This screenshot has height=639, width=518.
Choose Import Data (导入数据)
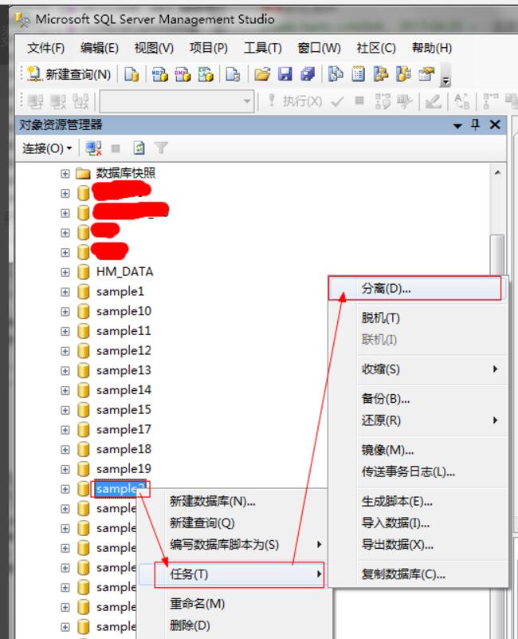[417, 523]
